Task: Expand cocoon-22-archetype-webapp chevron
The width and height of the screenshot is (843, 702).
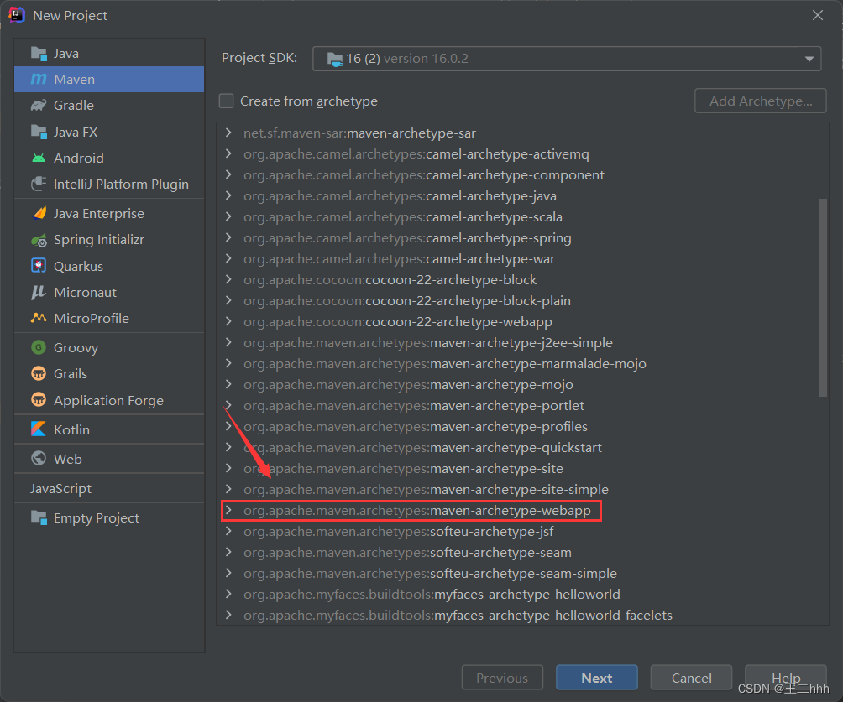Action: click(228, 321)
